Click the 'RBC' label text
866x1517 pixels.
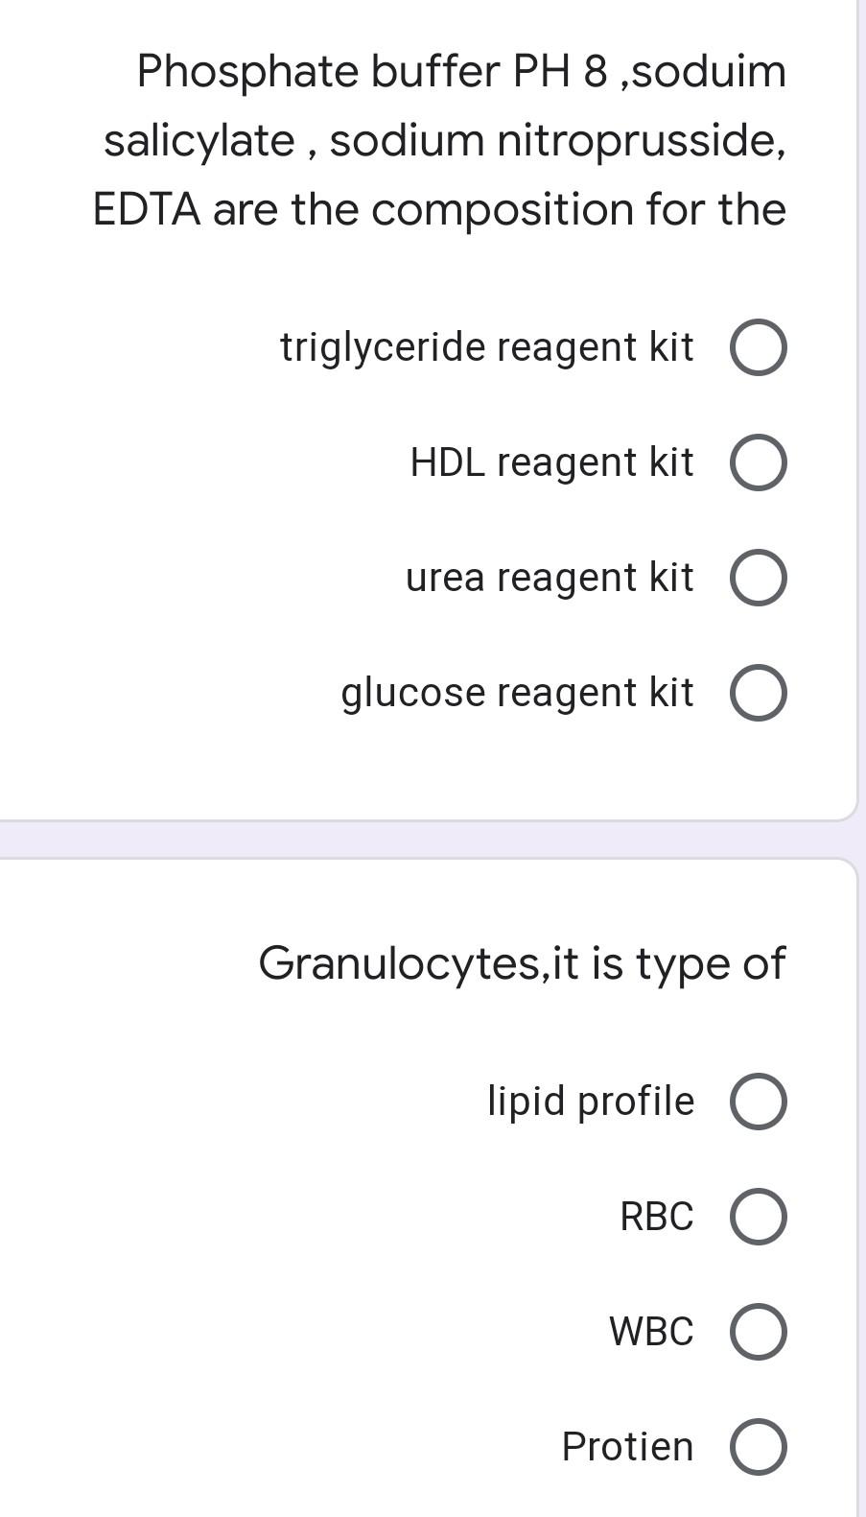pos(657,1217)
